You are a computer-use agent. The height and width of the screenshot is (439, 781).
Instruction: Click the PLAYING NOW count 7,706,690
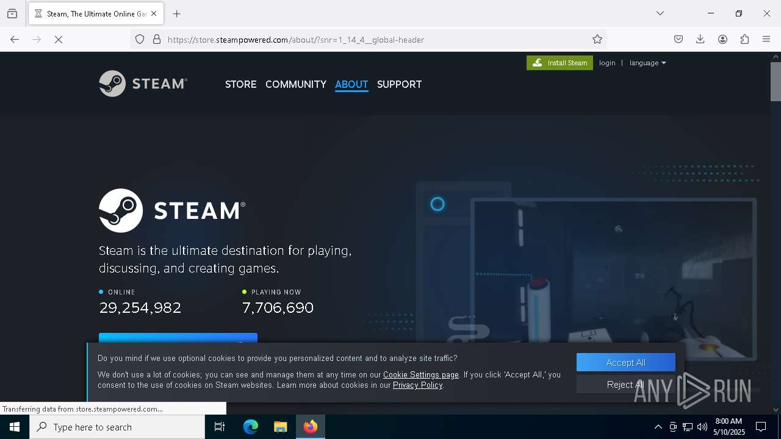278,308
